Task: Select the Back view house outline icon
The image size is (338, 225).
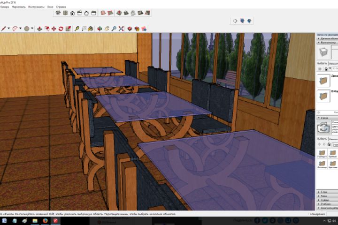Action: tap(86, 13)
